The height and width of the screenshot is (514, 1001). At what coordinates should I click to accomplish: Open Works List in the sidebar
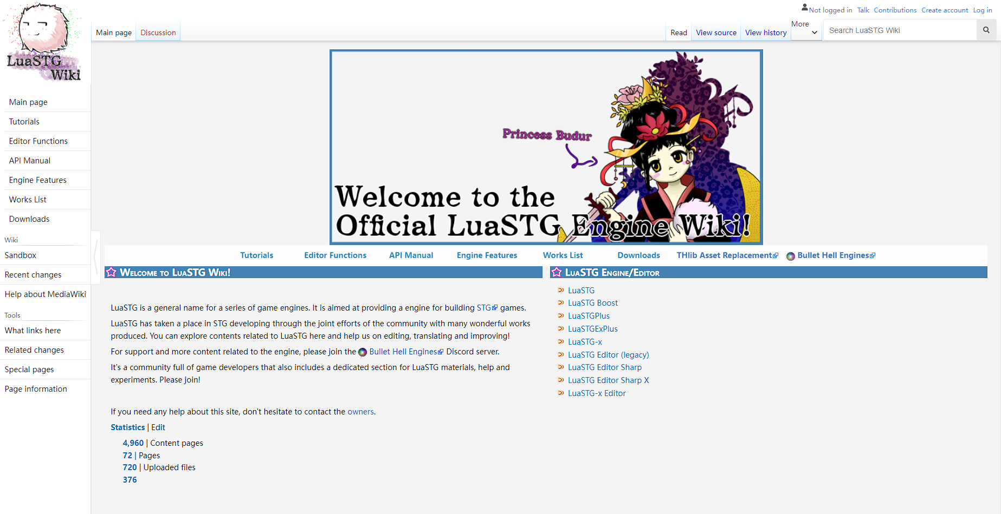pyautogui.click(x=28, y=200)
